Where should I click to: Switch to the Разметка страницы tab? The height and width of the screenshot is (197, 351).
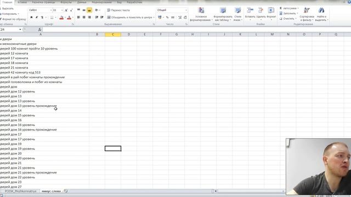[x=43, y=2]
